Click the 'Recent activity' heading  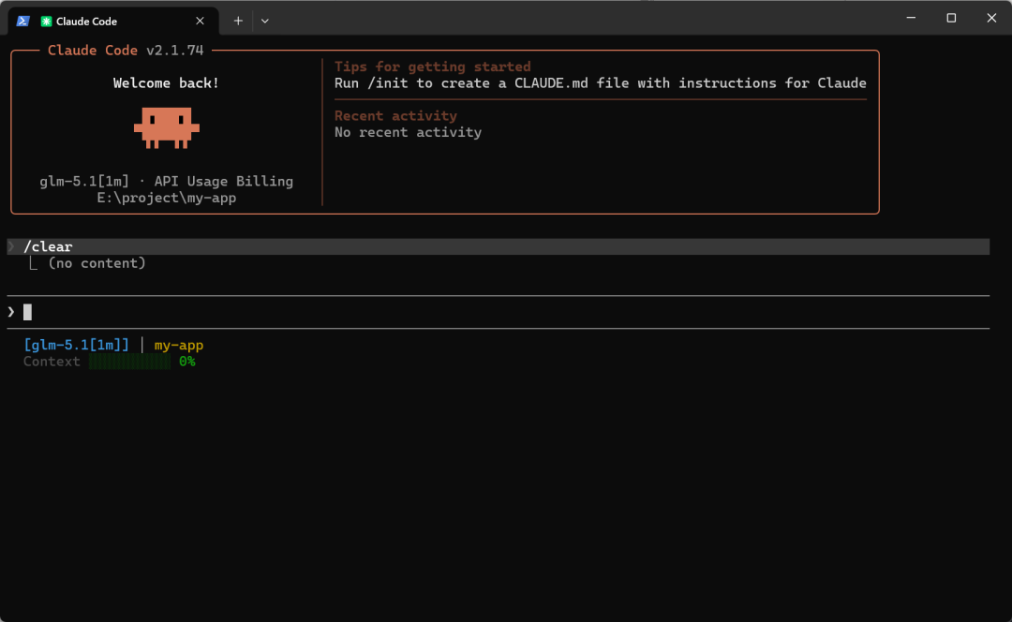(395, 115)
